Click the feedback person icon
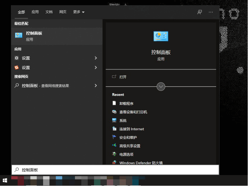This screenshot has width=248, height=186. (200, 12)
